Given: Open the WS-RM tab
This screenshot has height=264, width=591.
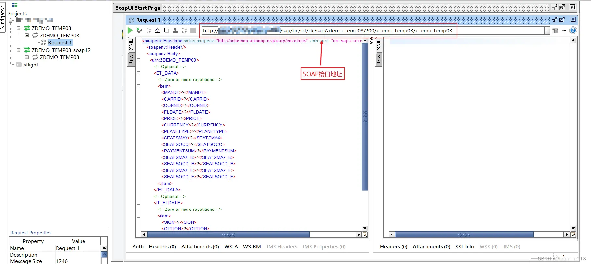Looking at the screenshot, I should (x=252, y=247).
